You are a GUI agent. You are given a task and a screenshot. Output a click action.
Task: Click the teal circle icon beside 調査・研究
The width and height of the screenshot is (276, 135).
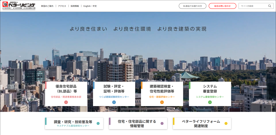(98, 123)
